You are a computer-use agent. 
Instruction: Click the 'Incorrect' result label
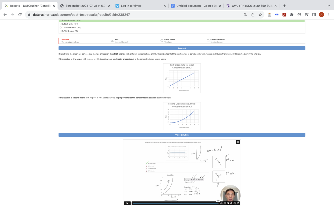coord(65,40)
